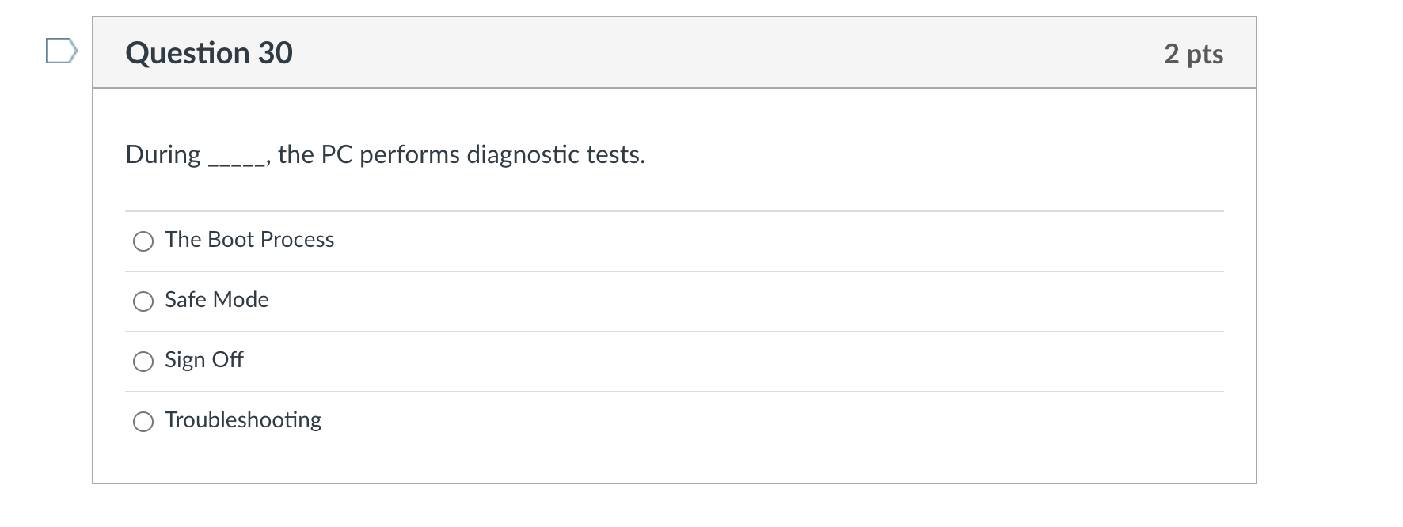Click the 'Safe Mode' answer text
Image resolution: width=1403 pixels, height=527 pixels.
click(x=216, y=300)
